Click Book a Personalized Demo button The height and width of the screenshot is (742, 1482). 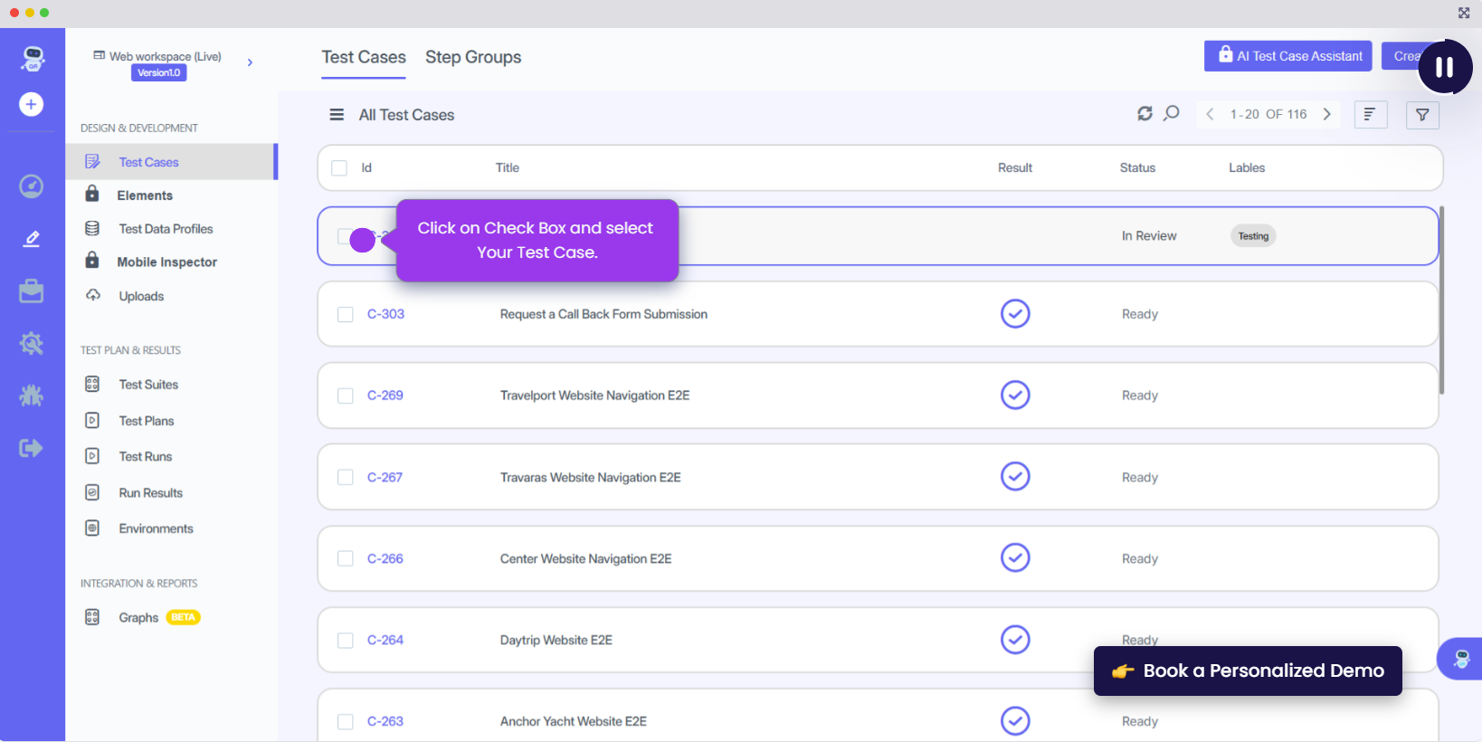(1248, 671)
